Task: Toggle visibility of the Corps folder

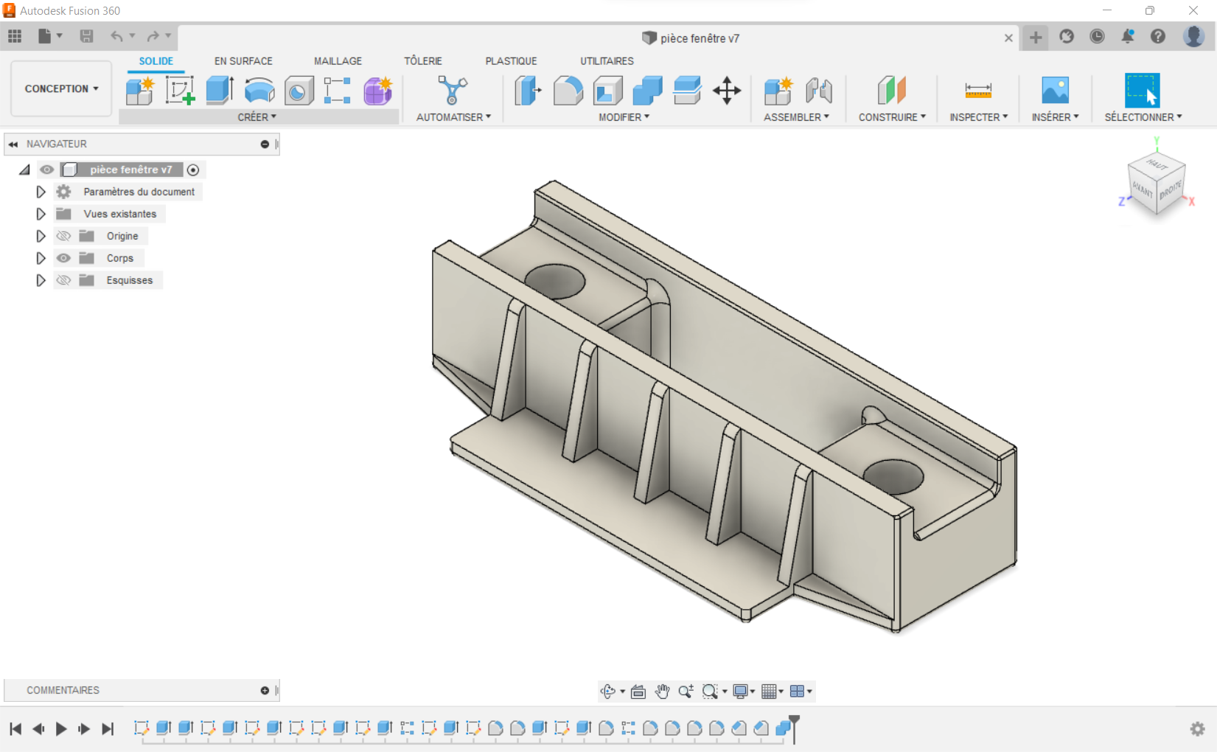Action: click(x=64, y=258)
